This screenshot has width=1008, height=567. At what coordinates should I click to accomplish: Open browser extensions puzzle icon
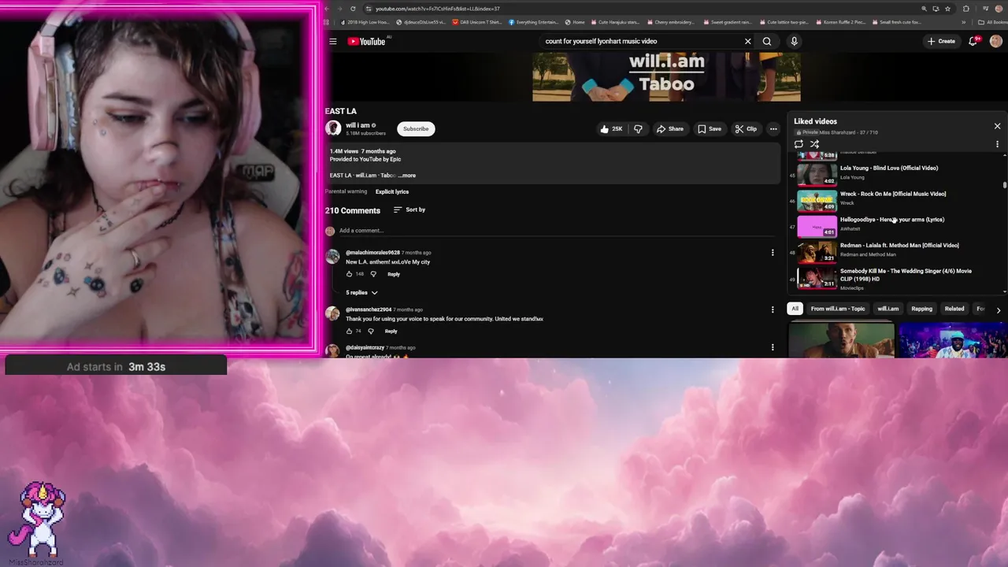tap(966, 9)
